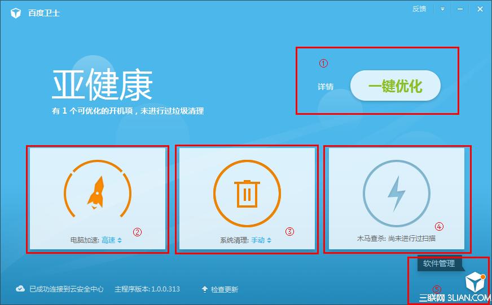492x305 pixels.
Task: Click the Baidu Weishi shield logo
Action: click(16, 12)
